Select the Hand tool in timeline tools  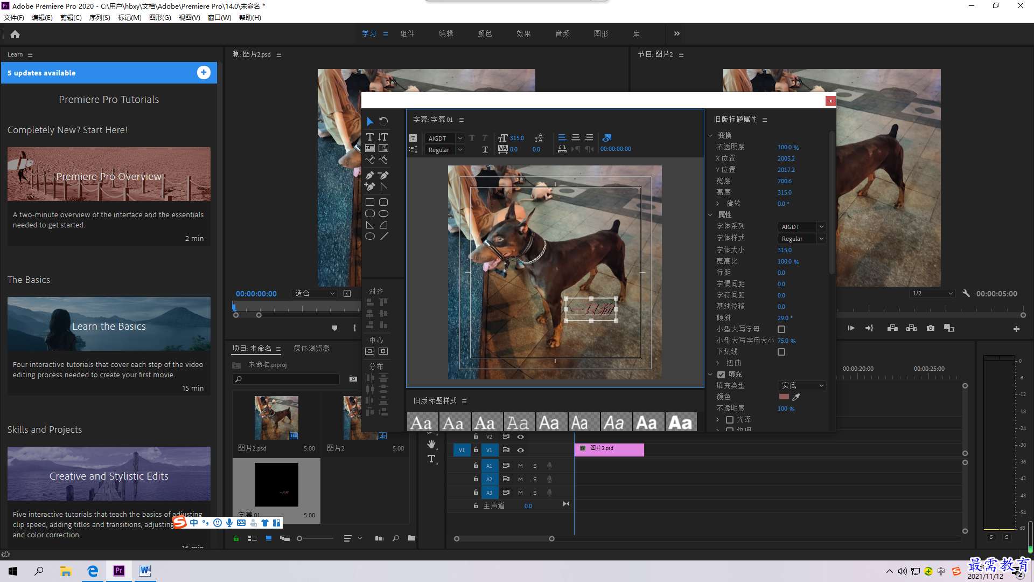click(x=431, y=444)
